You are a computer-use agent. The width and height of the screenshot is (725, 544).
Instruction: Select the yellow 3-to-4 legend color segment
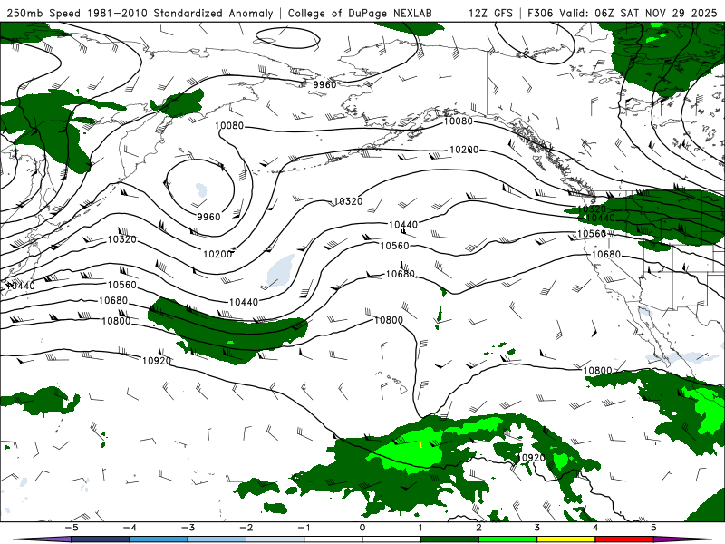tap(565, 539)
